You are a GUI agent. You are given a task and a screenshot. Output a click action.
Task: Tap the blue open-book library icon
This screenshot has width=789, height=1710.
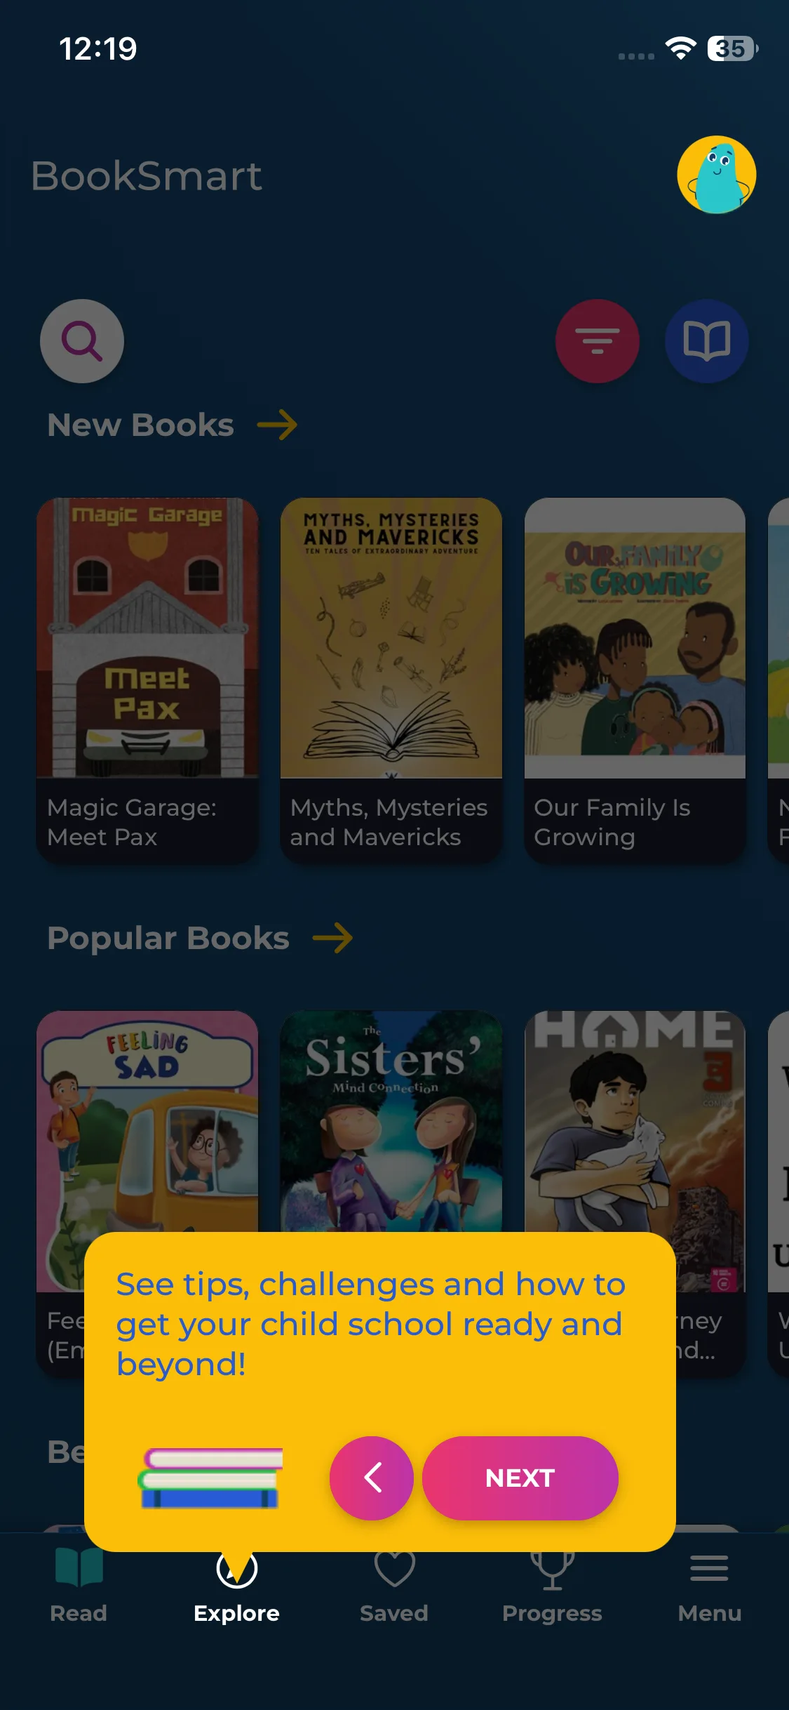pyautogui.click(x=707, y=341)
